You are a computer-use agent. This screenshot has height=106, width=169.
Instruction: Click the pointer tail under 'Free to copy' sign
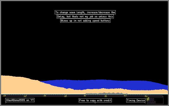point(95,103)
